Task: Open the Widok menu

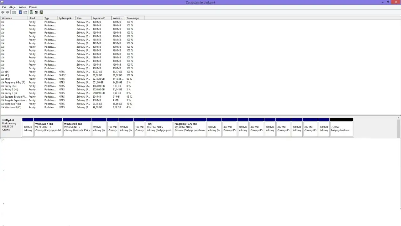Action: coord(22,7)
